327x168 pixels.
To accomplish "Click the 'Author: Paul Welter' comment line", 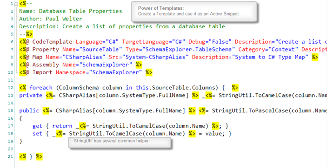I will click(x=51, y=19).
